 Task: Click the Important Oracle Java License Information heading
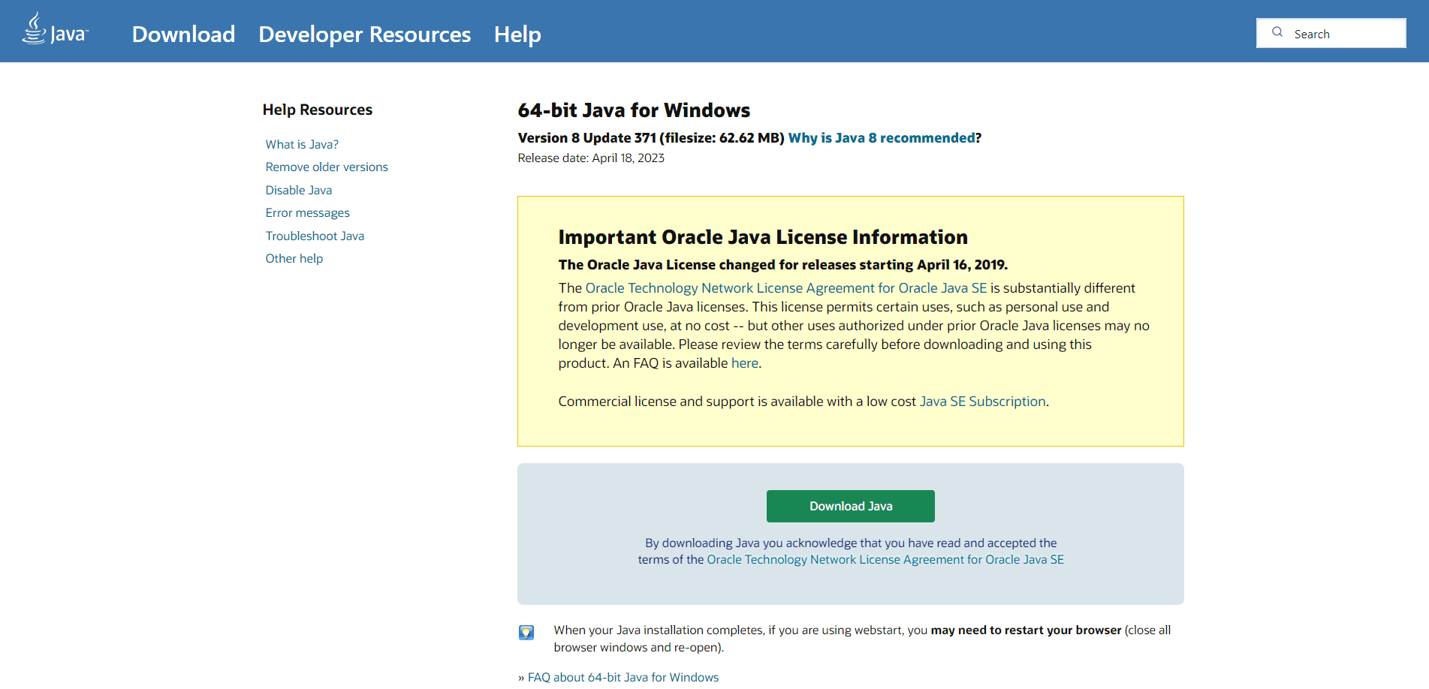coord(763,237)
